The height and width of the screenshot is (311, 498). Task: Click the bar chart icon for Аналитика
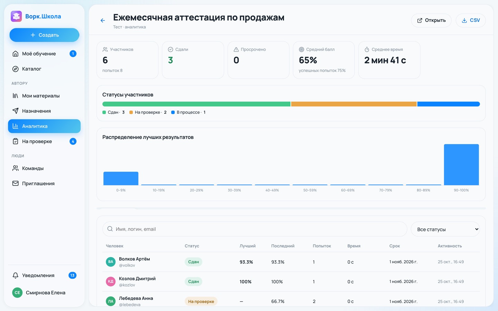[16, 126]
